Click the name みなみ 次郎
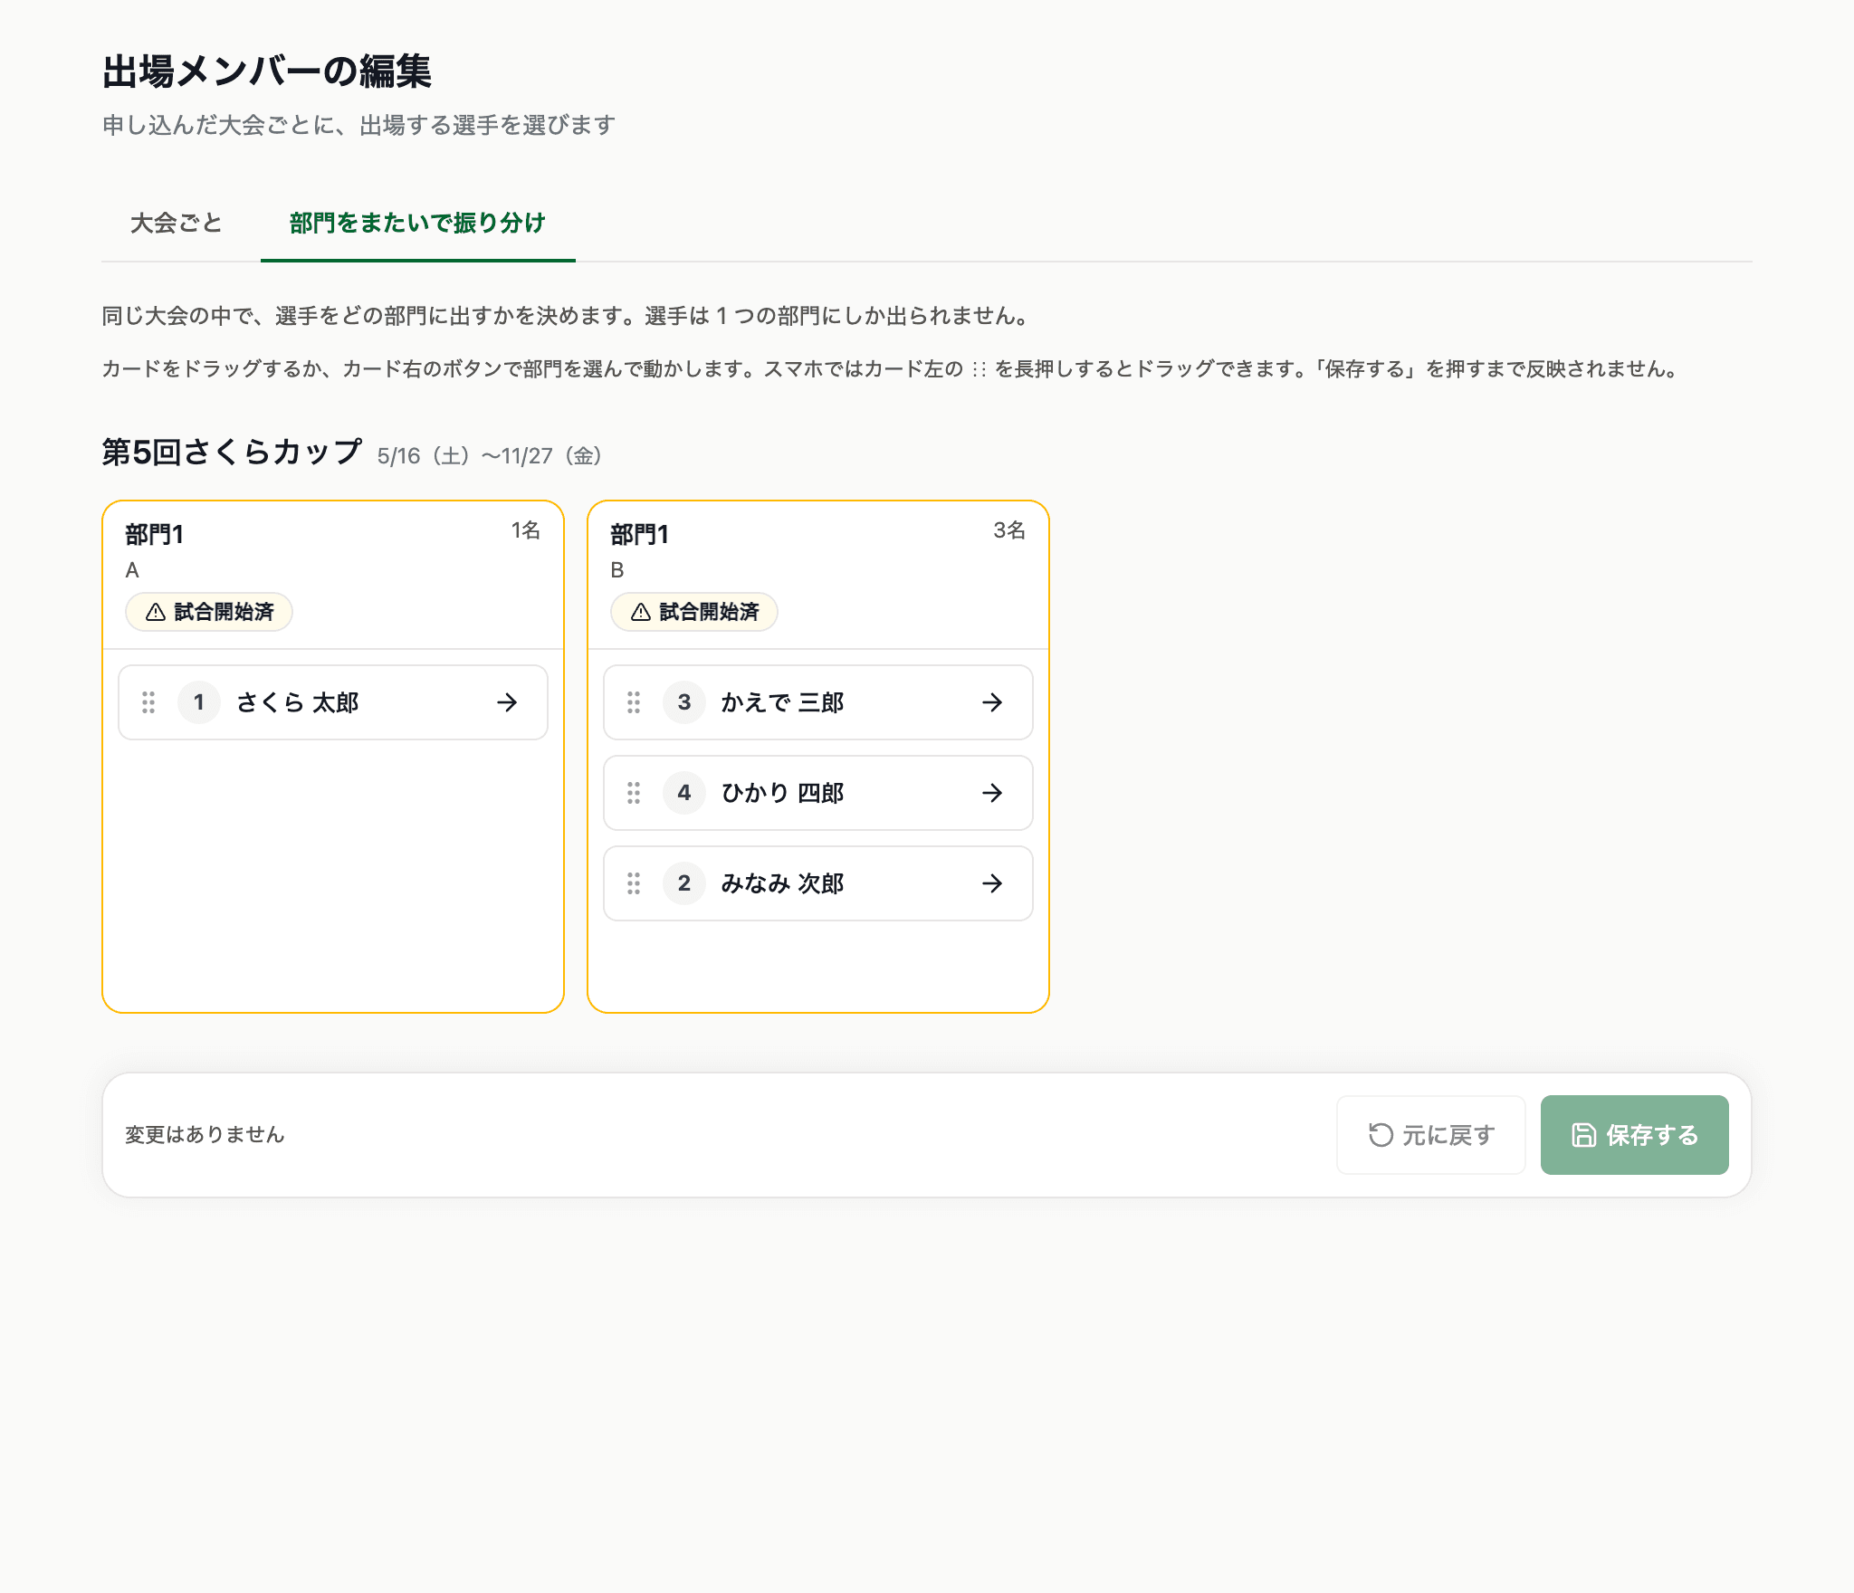 click(783, 883)
